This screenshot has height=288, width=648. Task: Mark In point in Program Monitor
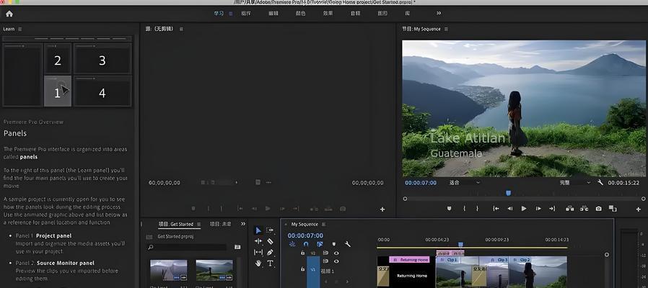[464, 209]
